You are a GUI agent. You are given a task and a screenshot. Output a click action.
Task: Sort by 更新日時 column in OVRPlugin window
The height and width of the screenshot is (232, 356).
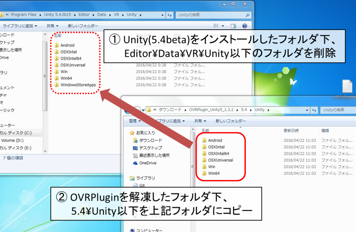[291, 131]
